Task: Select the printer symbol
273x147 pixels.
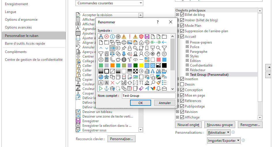Action: click(x=124, y=42)
